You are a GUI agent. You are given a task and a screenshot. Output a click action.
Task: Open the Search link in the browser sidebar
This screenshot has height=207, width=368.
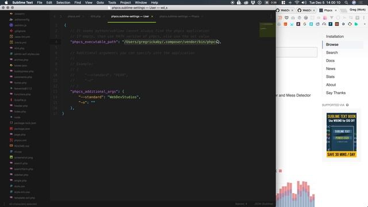[x=332, y=52]
